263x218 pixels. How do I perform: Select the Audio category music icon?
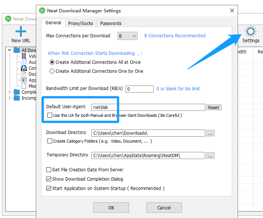[x=24, y=62]
